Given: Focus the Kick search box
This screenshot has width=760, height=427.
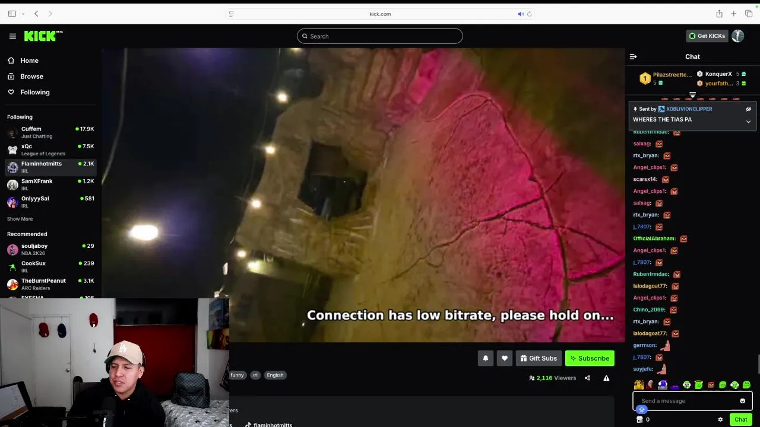Looking at the screenshot, I should (x=380, y=36).
